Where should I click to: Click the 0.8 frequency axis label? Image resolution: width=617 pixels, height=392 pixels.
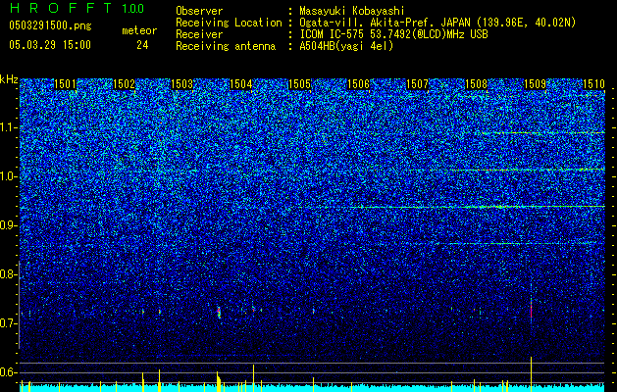pos(9,274)
